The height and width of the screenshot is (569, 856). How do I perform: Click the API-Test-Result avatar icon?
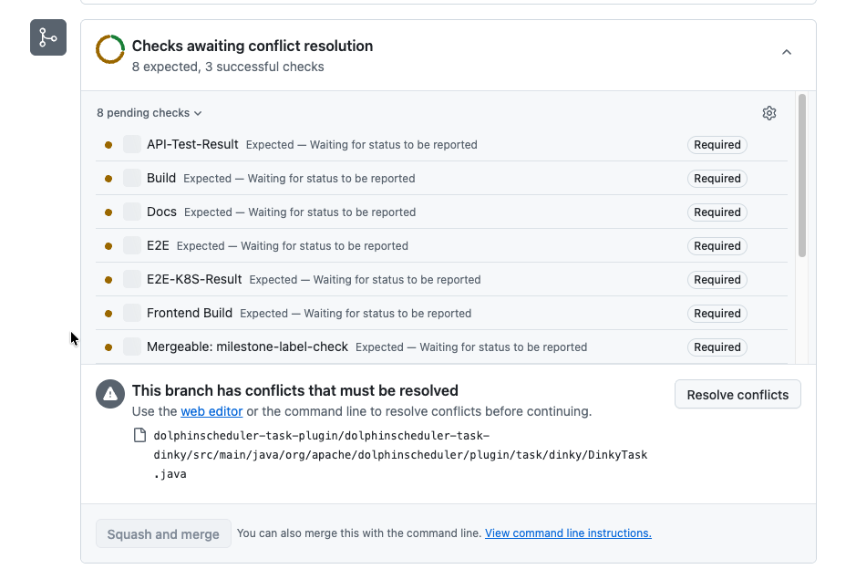point(132,144)
